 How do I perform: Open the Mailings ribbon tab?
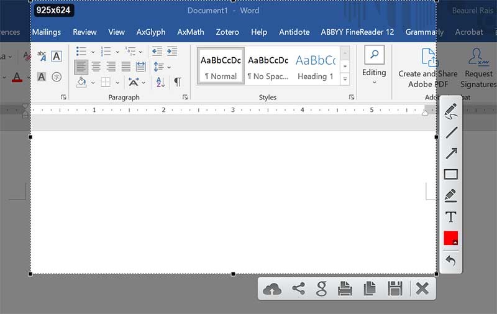pos(47,32)
